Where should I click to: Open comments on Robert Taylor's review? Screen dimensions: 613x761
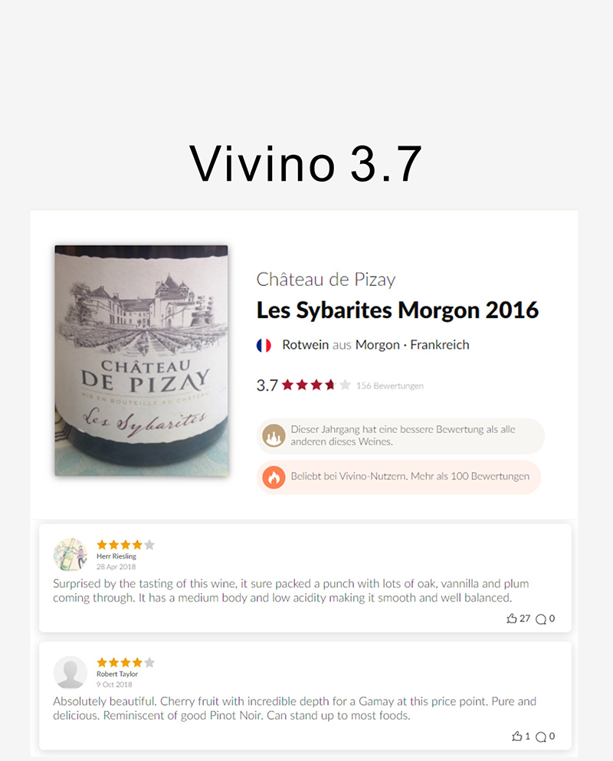coord(541,736)
